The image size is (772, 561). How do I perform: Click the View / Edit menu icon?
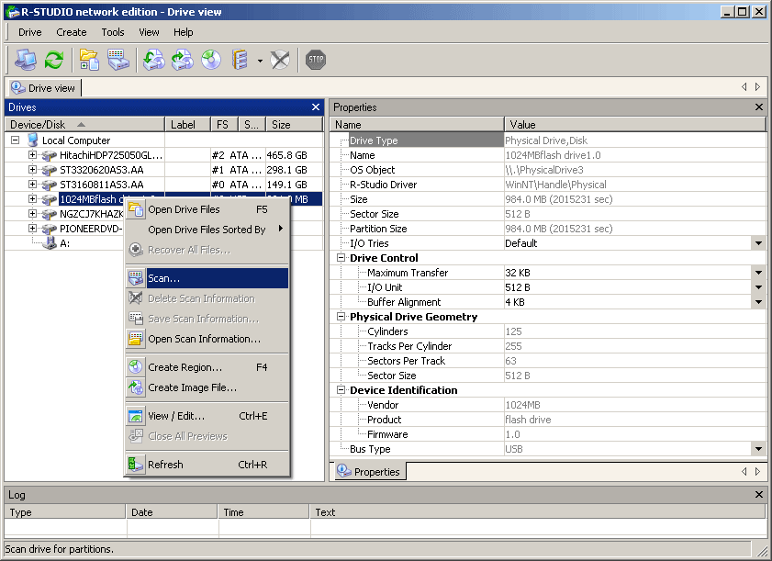click(136, 416)
